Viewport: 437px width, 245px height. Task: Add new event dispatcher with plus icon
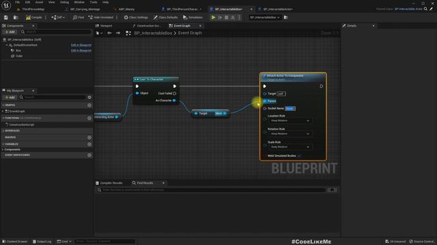click(89, 155)
